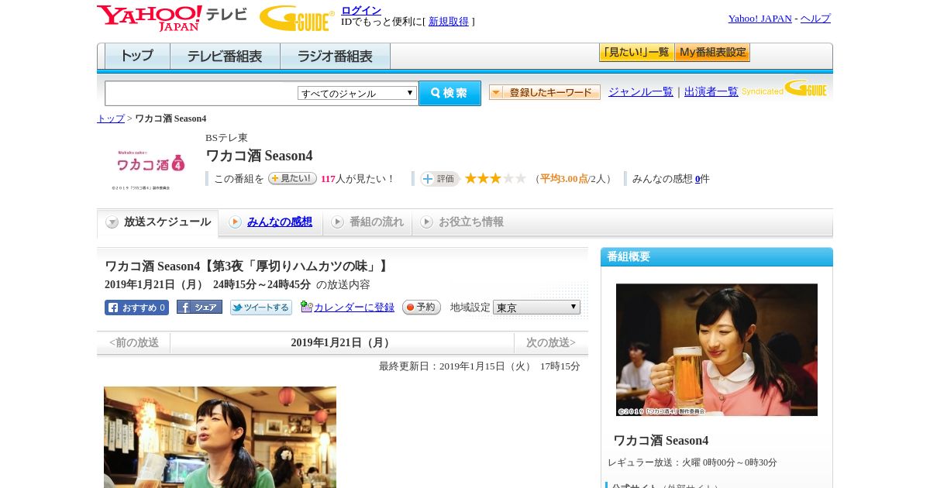The image size is (930, 488).
Task: Reserve recording with the 予約 button
Action: pyautogui.click(x=422, y=308)
